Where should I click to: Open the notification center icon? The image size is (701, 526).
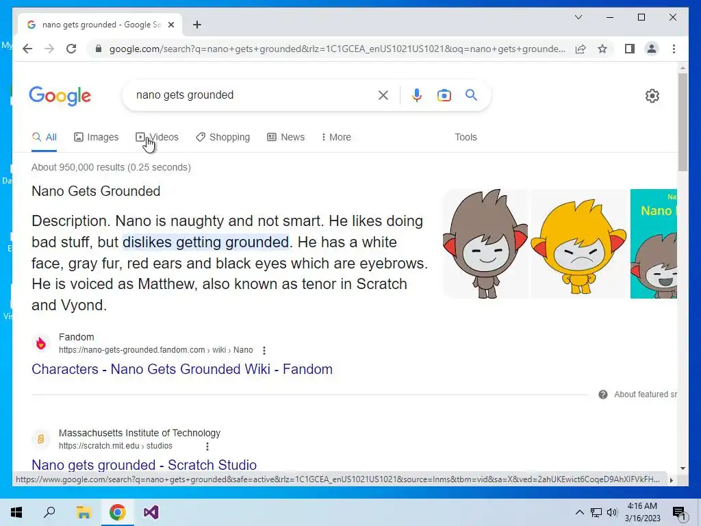coord(680,513)
